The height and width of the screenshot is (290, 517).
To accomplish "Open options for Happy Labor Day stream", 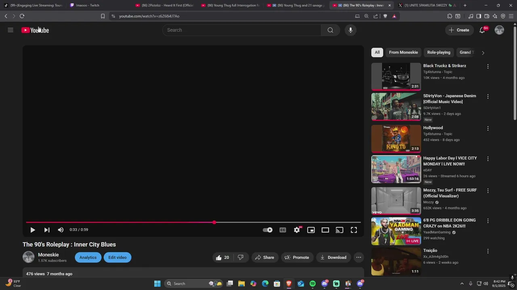I will click(488, 159).
